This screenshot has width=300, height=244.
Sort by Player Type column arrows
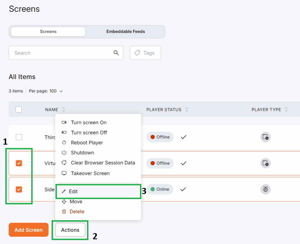286,110
